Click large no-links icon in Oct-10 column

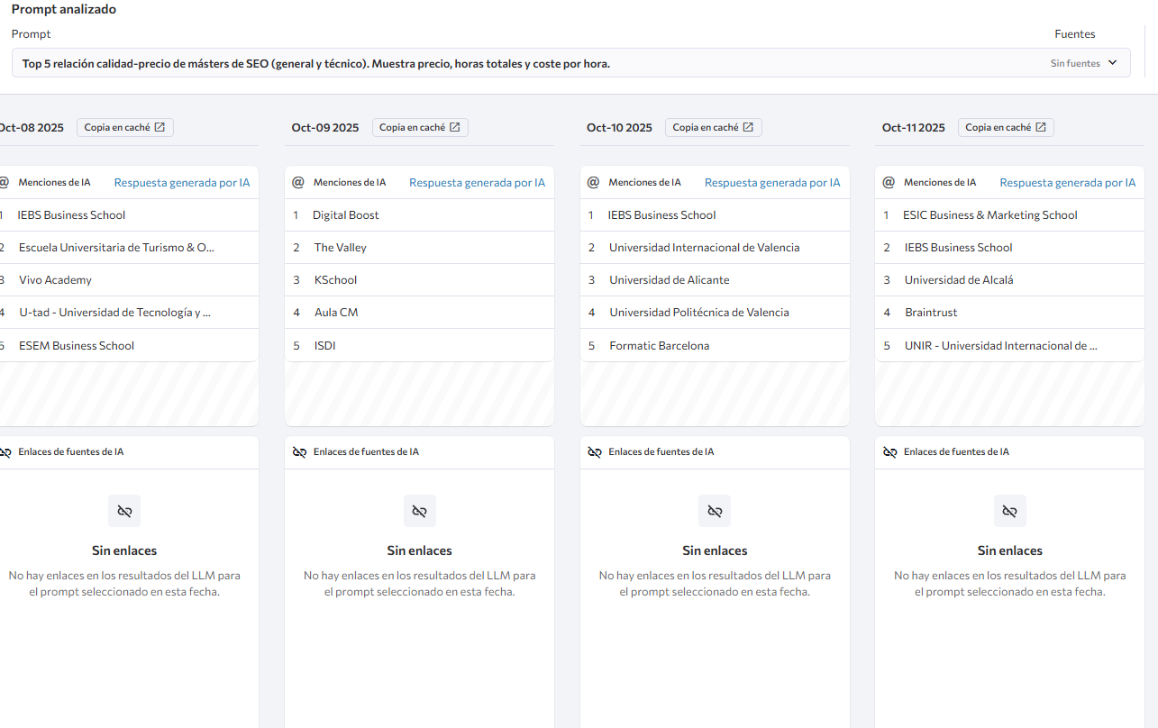715,511
